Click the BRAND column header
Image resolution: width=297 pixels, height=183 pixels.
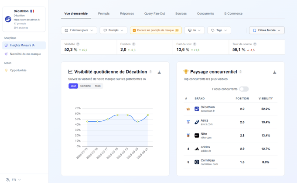click(199, 99)
